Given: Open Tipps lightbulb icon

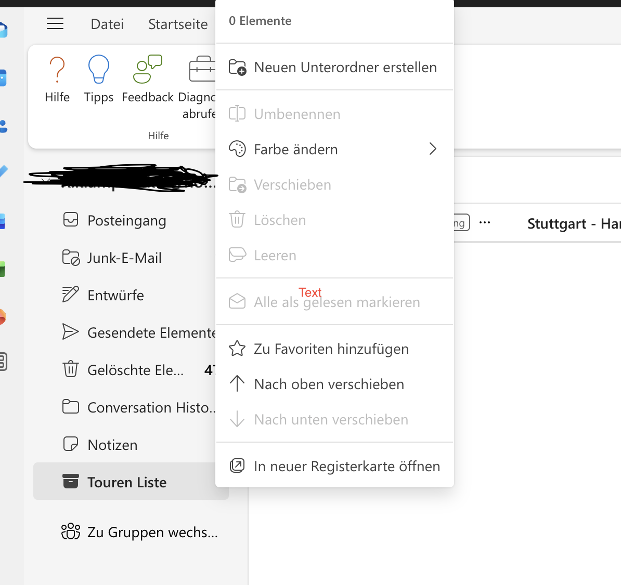Looking at the screenshot, I should [99, 69].
